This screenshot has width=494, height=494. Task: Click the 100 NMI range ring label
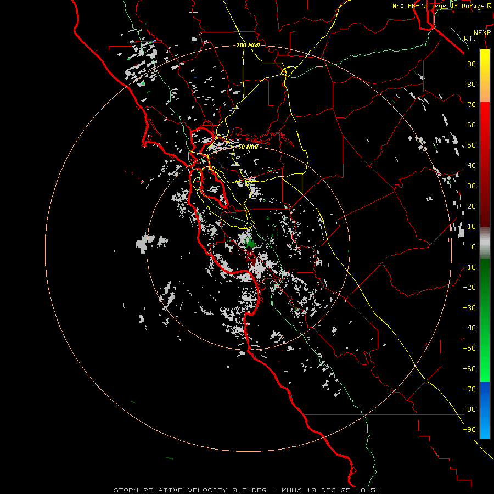coord(248,45)
